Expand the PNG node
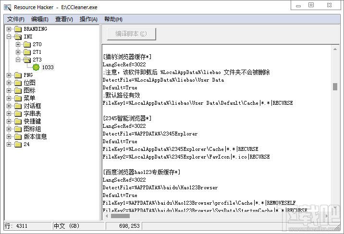Image resolution: width=344 pixels, height=234 pixels. click(x=9, y=75)
